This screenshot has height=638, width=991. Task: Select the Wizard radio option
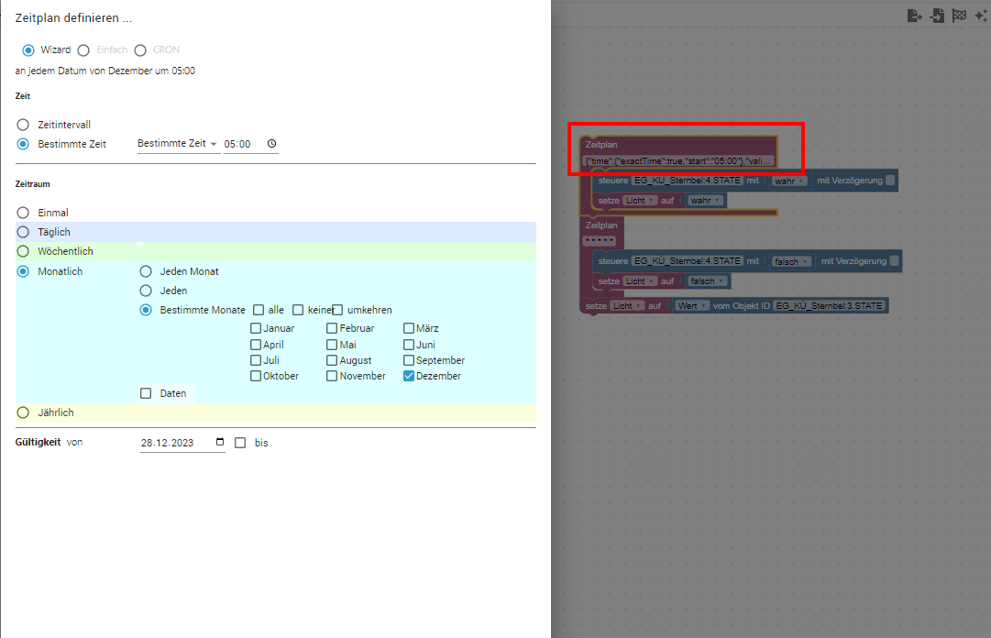(x=28, y=49)
